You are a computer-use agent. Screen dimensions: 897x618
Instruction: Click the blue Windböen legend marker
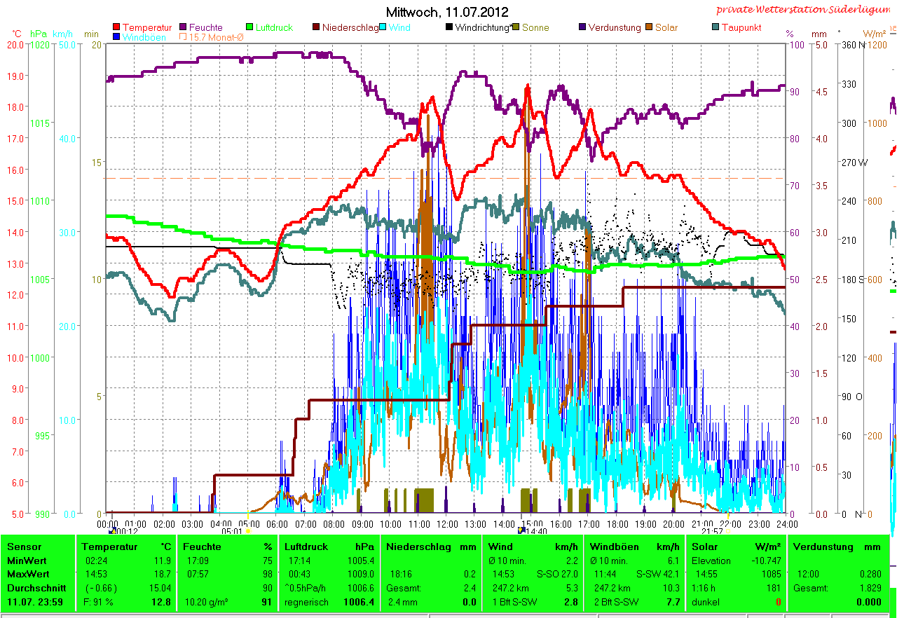(116, 37)
